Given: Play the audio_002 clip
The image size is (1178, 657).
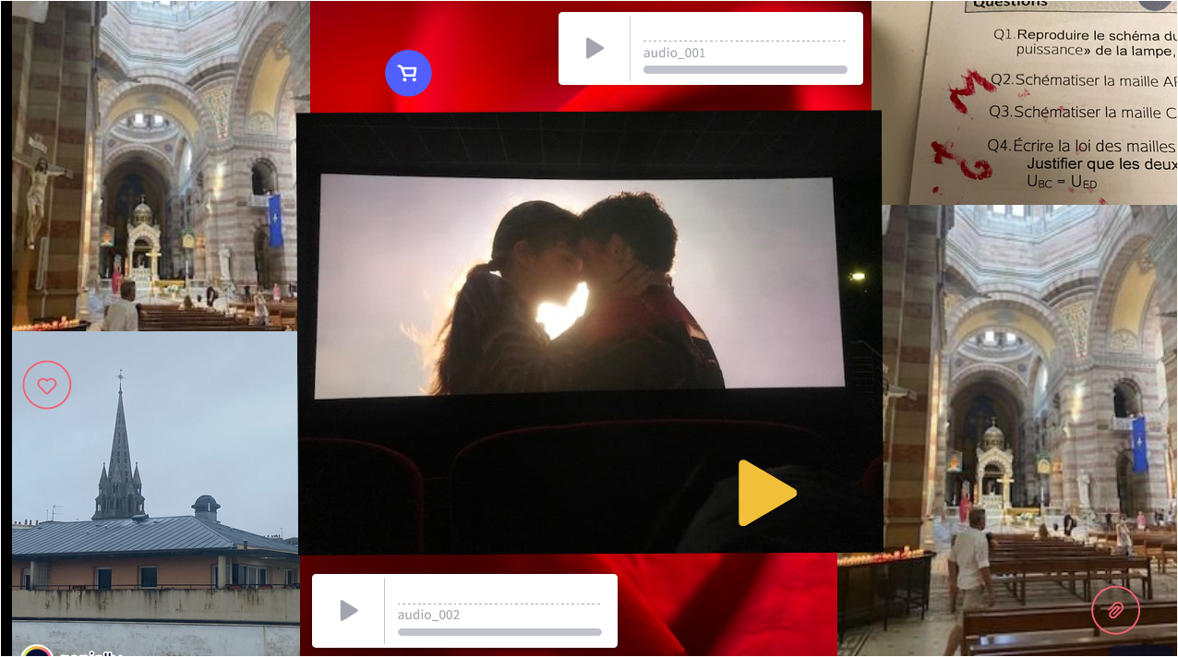Looking at the screenshot, I should (348, 610).
